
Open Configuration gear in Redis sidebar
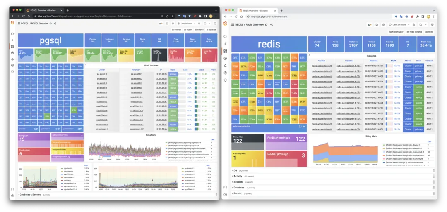coord(225,73)
